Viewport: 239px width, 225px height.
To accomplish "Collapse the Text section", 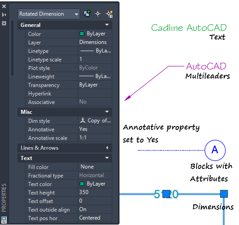I will [107, 158].
